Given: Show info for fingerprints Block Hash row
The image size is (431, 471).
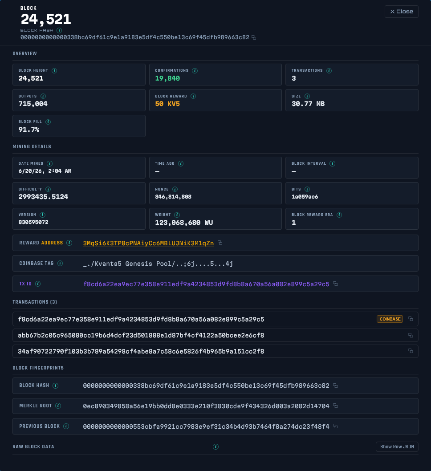Looking at the screenshot, I should [x=55, y=386].
